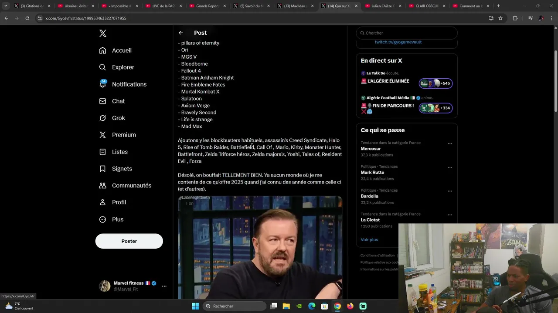Switch to Ukraine YouTube tab
Screen dimensions: 558x313
tap(75, 6)
